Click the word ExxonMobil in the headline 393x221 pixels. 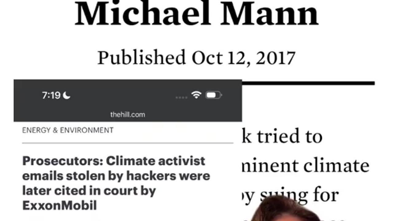pyautogui.click(x=60, y=206)
